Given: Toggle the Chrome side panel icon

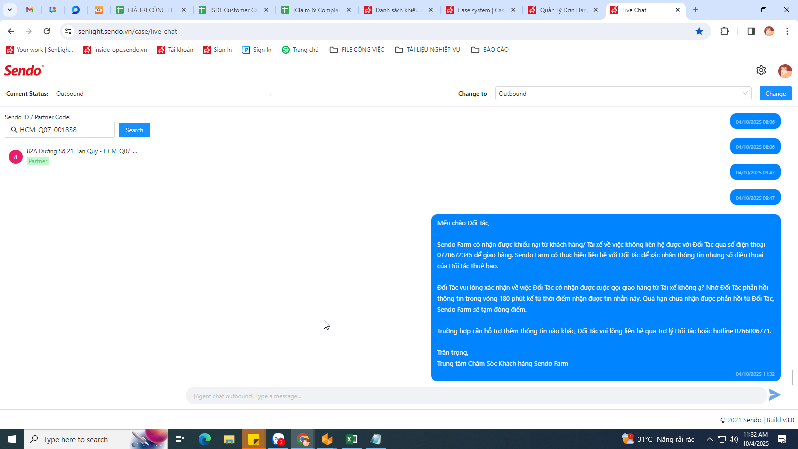Looking at the screenshot, I should [751, 31].
